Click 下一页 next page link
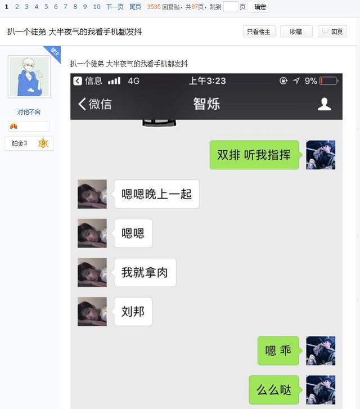The image size is (360, 409). pyautogui.click(x=115, y=7)
